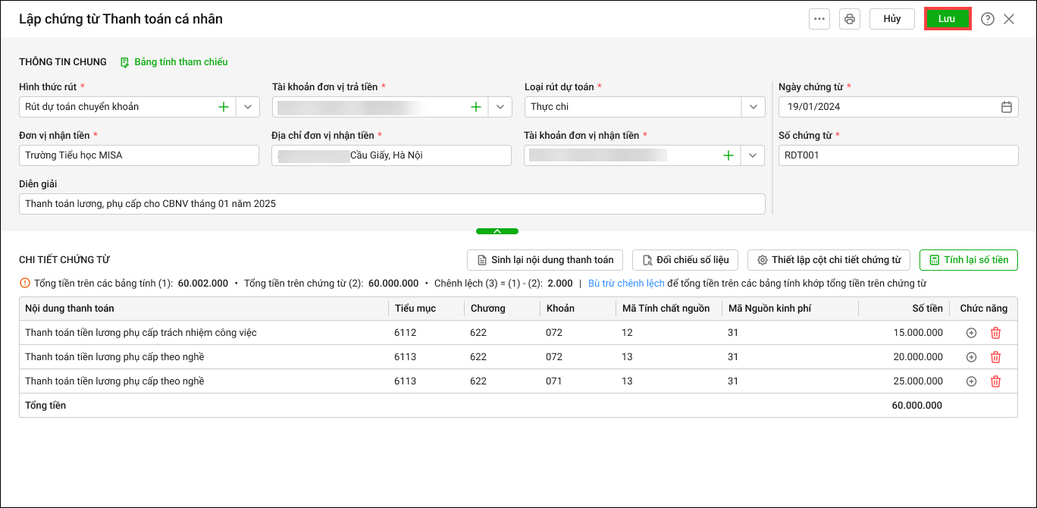Click the Hủy cancel button
The image size is (1037, 508).
[x=891, y=19]
